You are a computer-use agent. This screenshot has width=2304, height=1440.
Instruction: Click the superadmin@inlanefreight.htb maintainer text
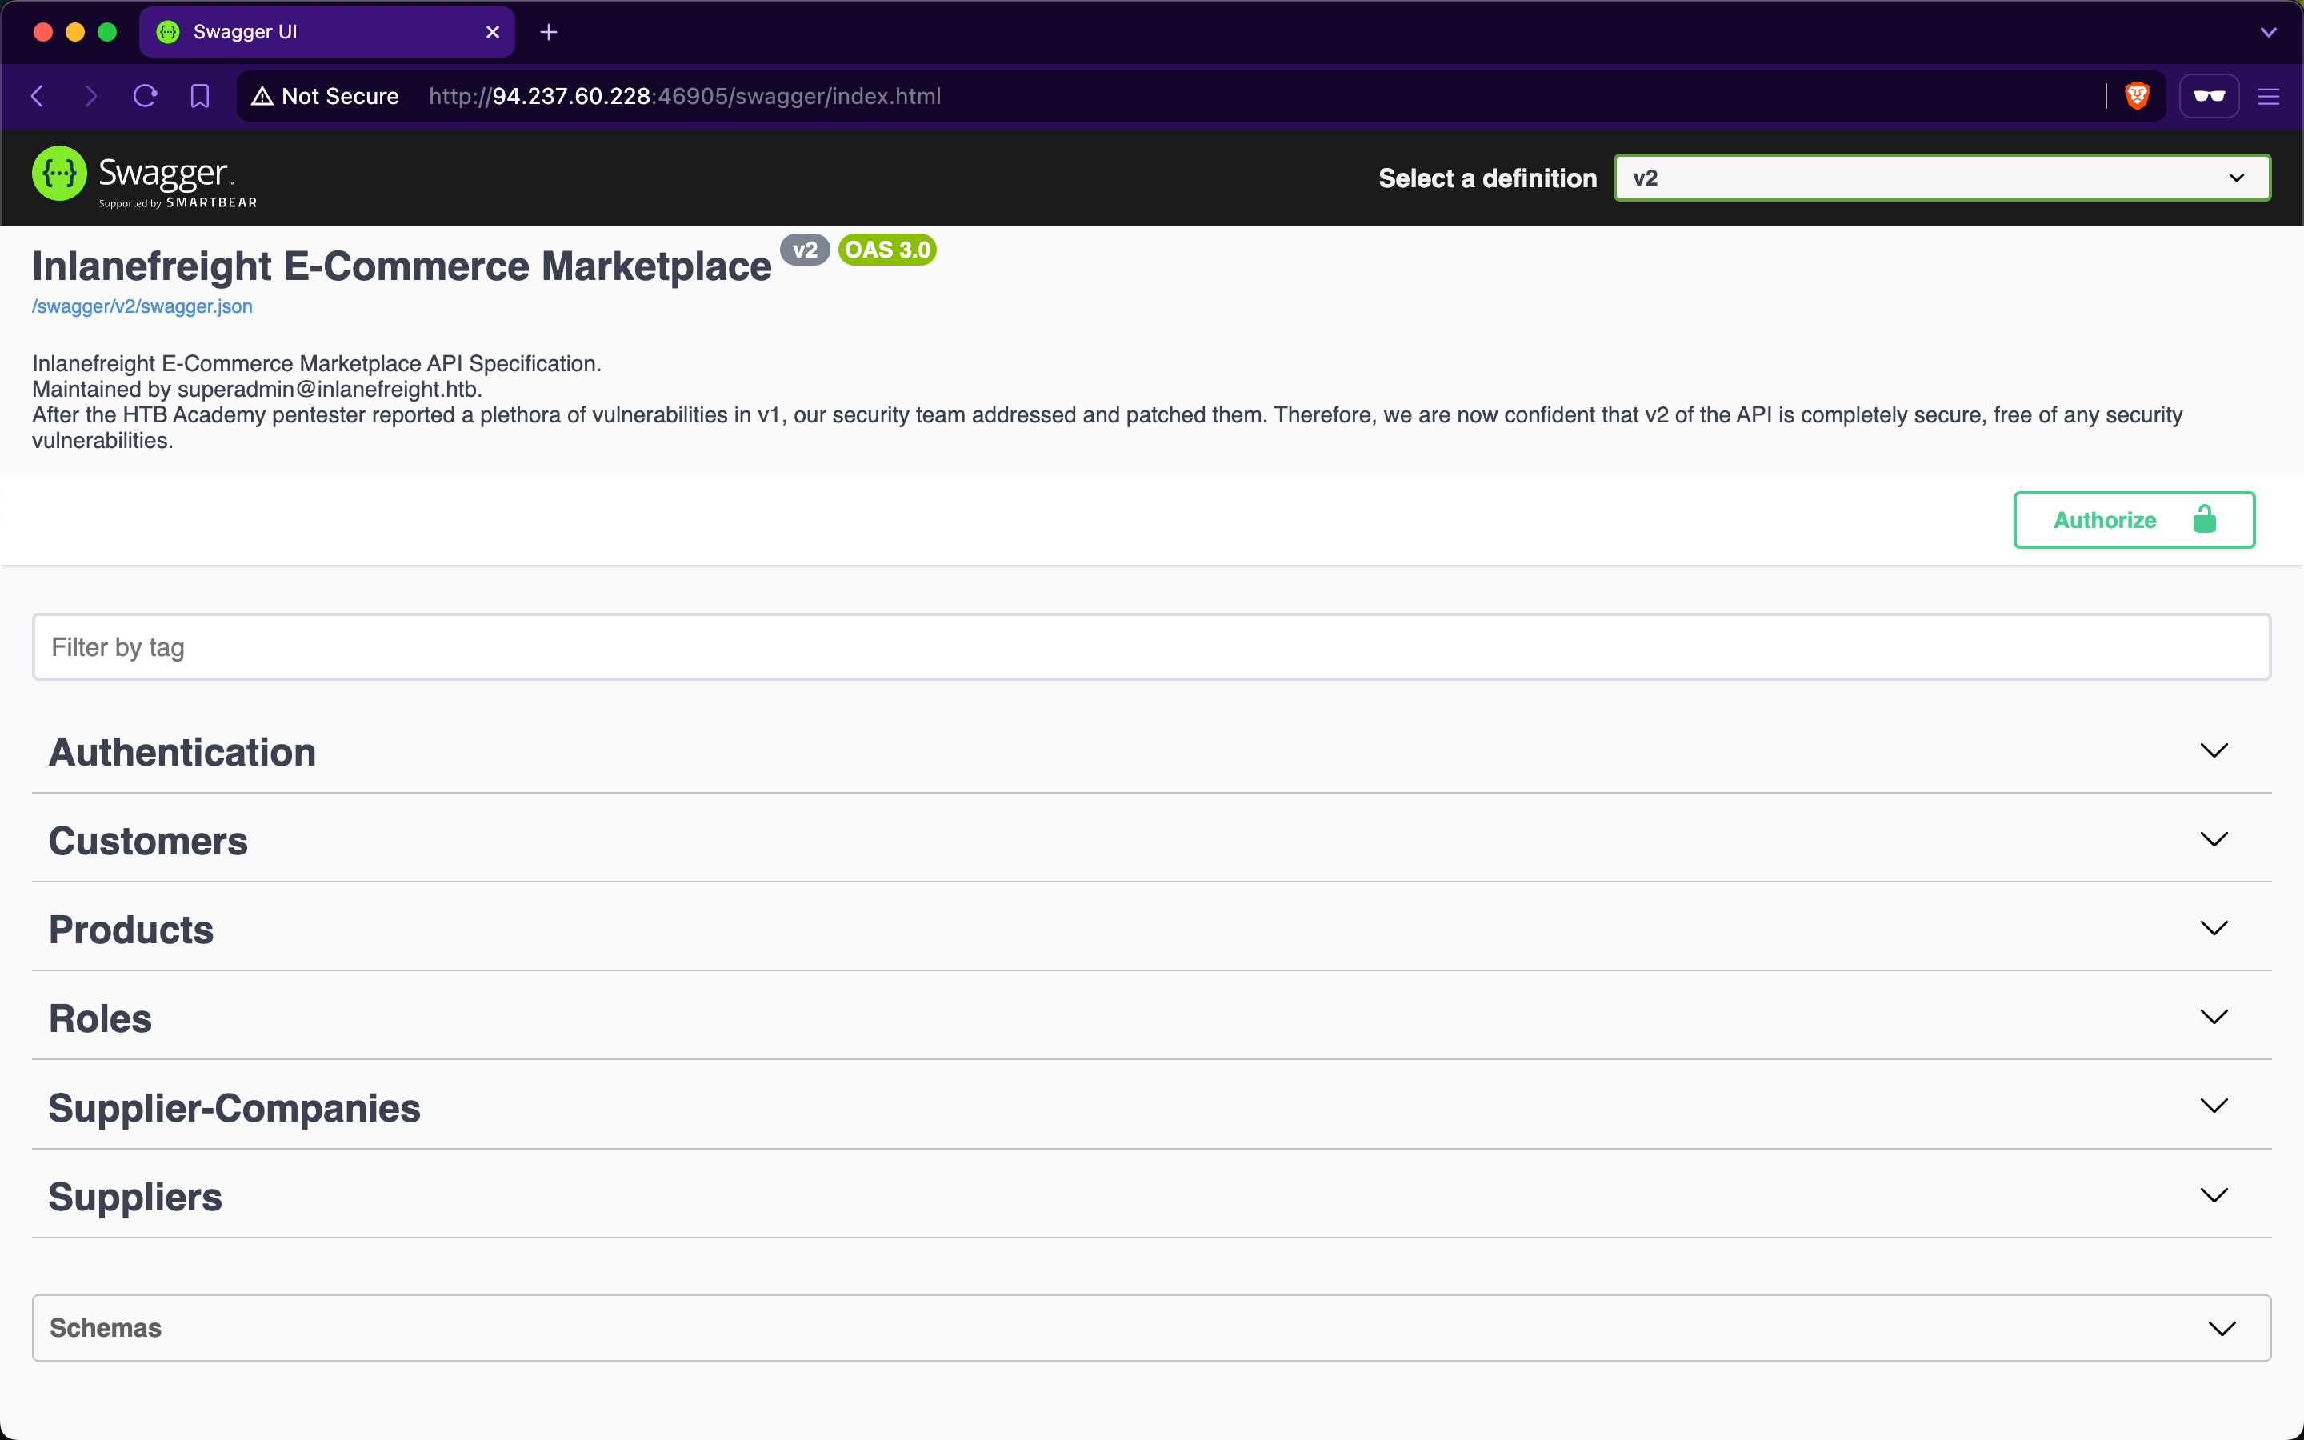click(x=329, y=390)
